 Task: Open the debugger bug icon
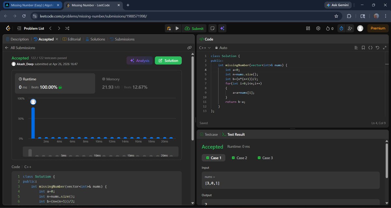[169, 28]
